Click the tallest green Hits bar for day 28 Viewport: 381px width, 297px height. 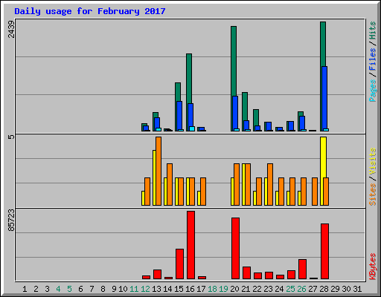(323, 44)
